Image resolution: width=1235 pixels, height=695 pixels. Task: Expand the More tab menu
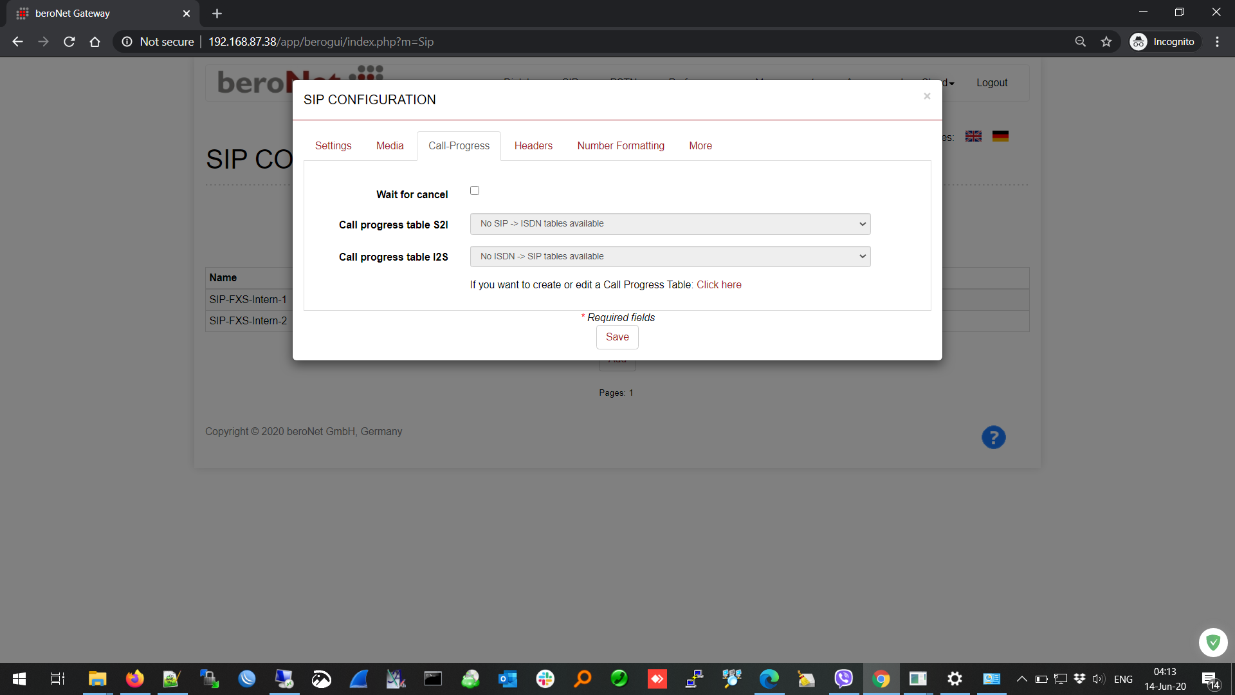[x=700, y=146]
